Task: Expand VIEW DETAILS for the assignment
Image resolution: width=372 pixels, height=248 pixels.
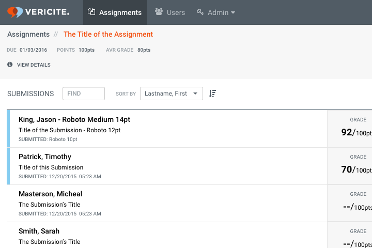Action: click(x=34, y=65)
